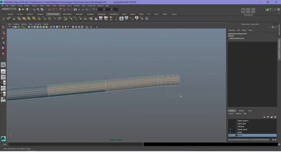The width and height of the screenshot is (281, 158).
Task: Click the Maya logo icon bottom-left
Action: 3,139
